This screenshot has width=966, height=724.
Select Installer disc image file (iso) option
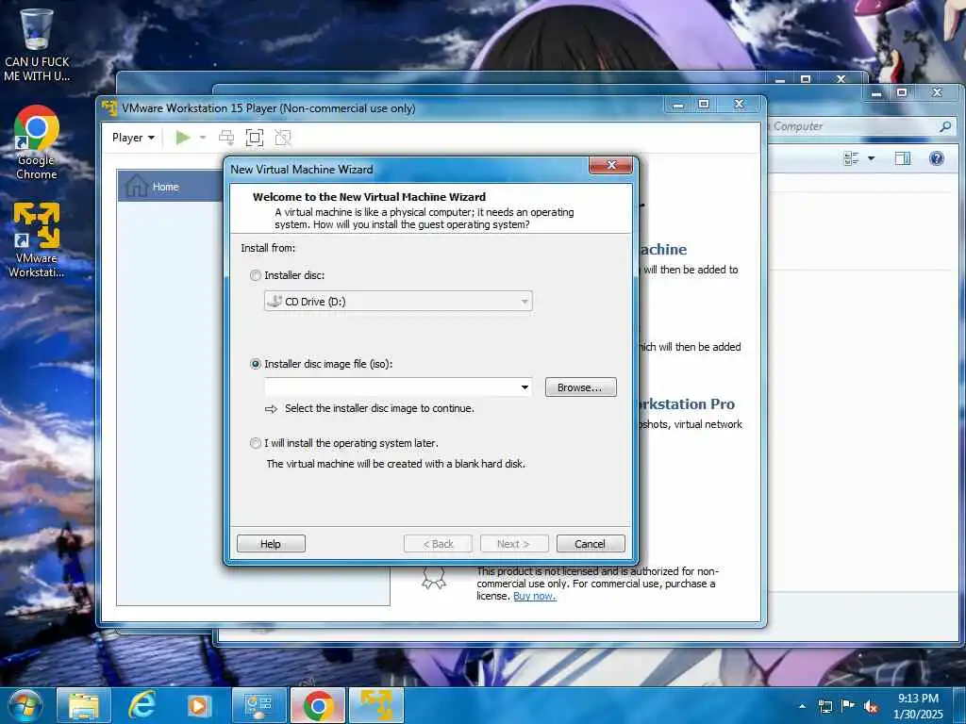click(255, 364)
